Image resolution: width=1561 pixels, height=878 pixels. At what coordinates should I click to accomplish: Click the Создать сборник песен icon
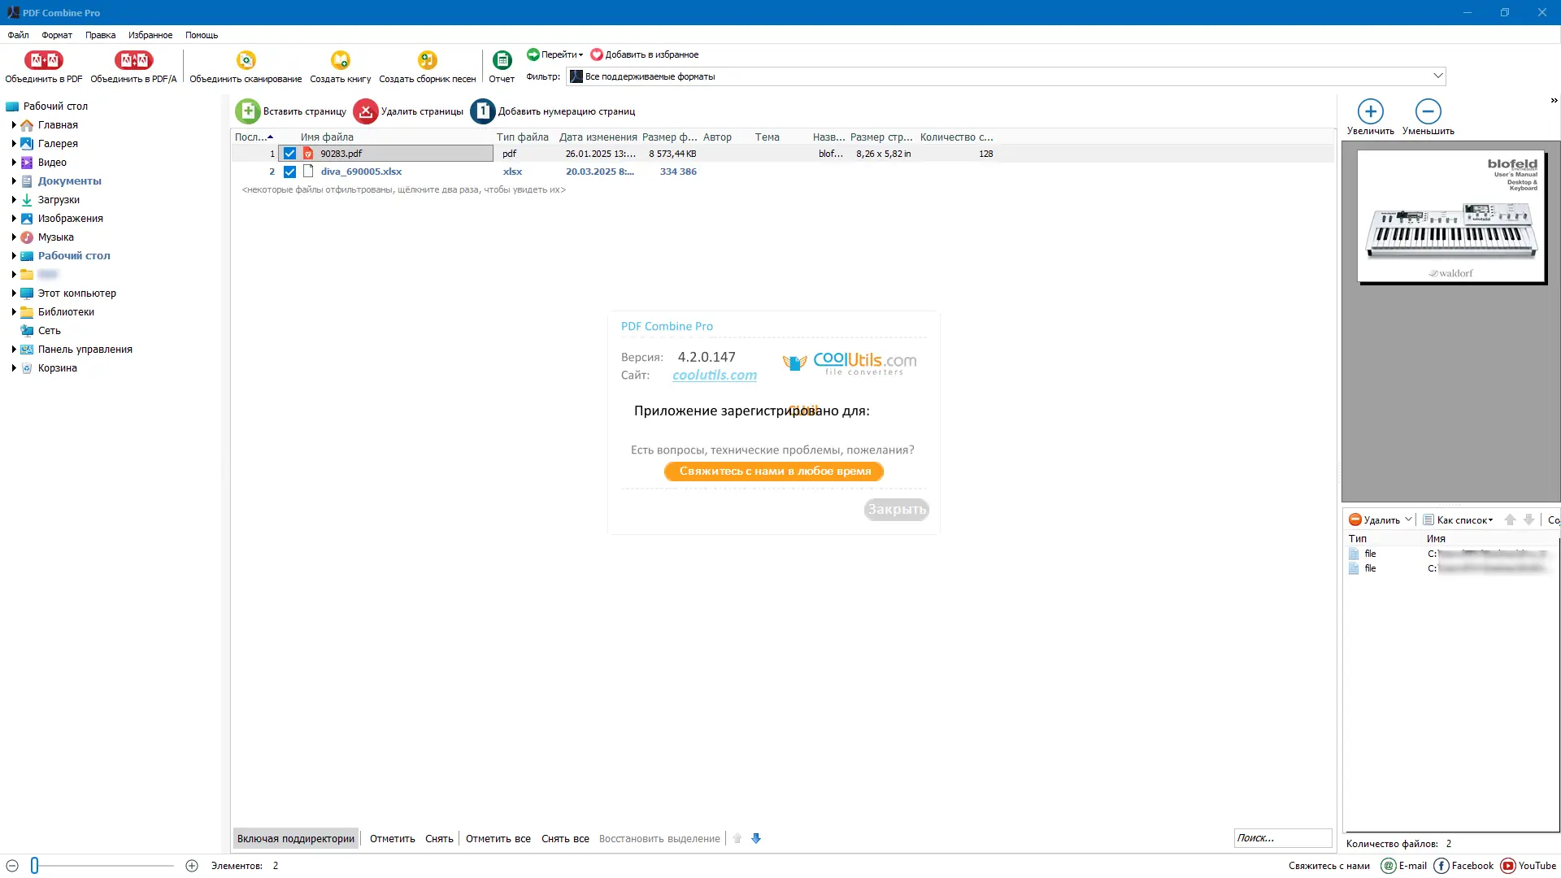[x=427, y=60]
